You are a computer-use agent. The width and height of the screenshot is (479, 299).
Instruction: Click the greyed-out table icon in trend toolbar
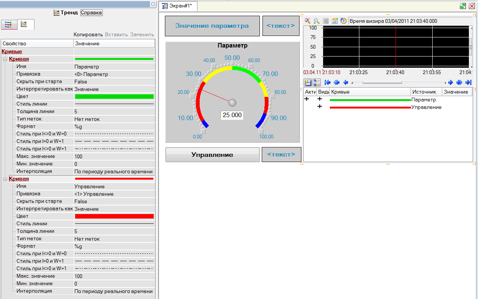[x=326, y=21]
